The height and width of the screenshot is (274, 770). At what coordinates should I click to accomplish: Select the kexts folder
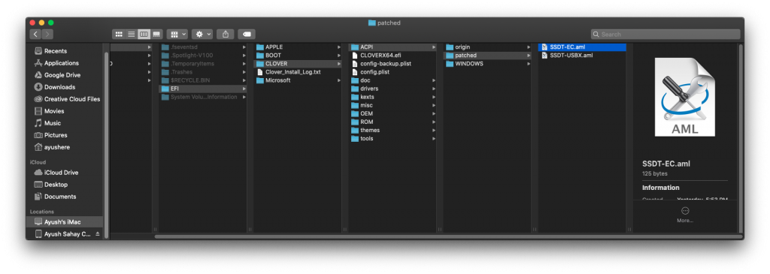pos(393,97)
